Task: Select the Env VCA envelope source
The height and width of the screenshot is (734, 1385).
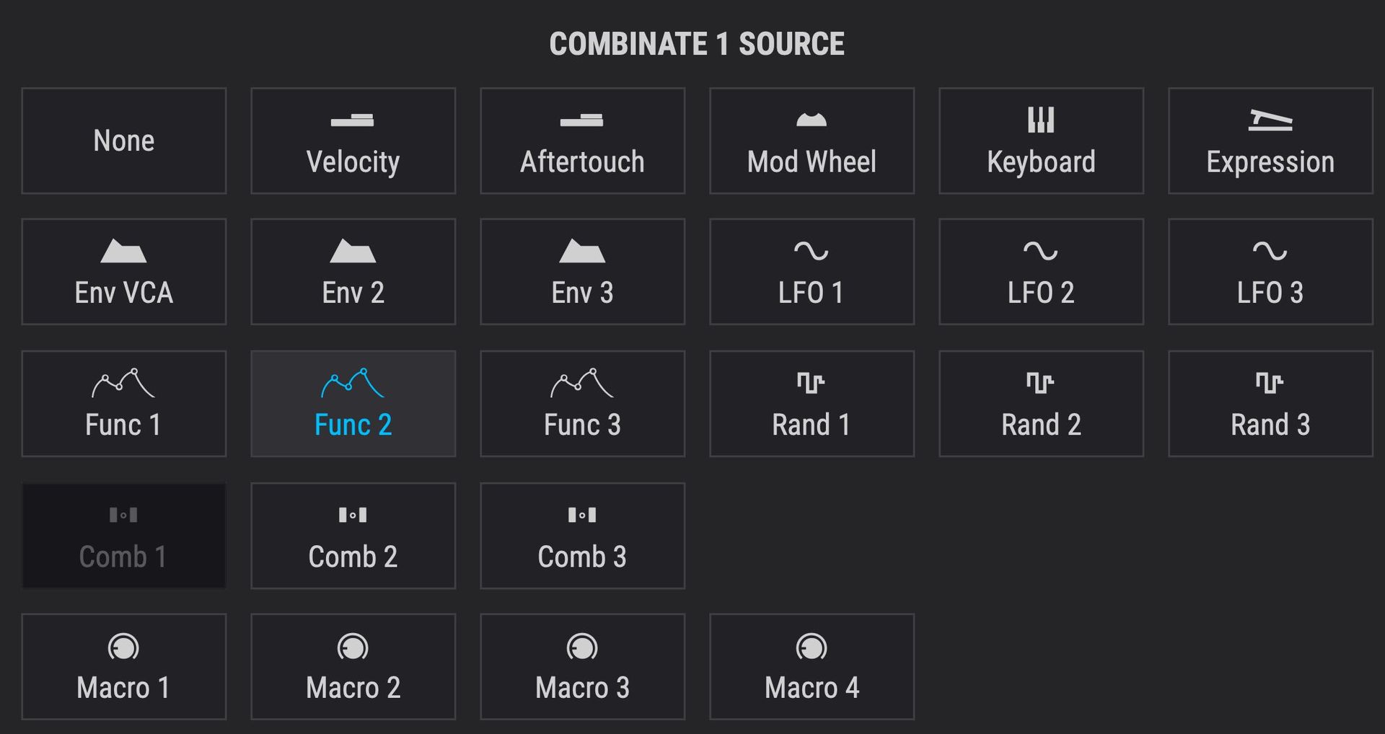Action: [x=123, y=272]
